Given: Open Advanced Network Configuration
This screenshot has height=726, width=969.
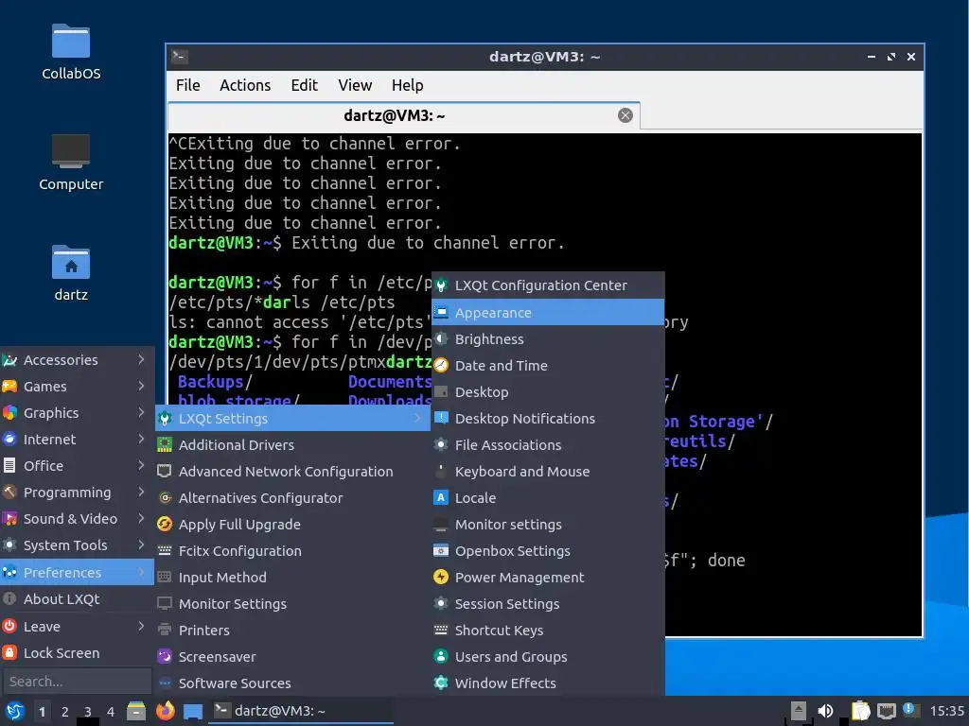Looking at the screenshot, I should (x=292, y=472).
